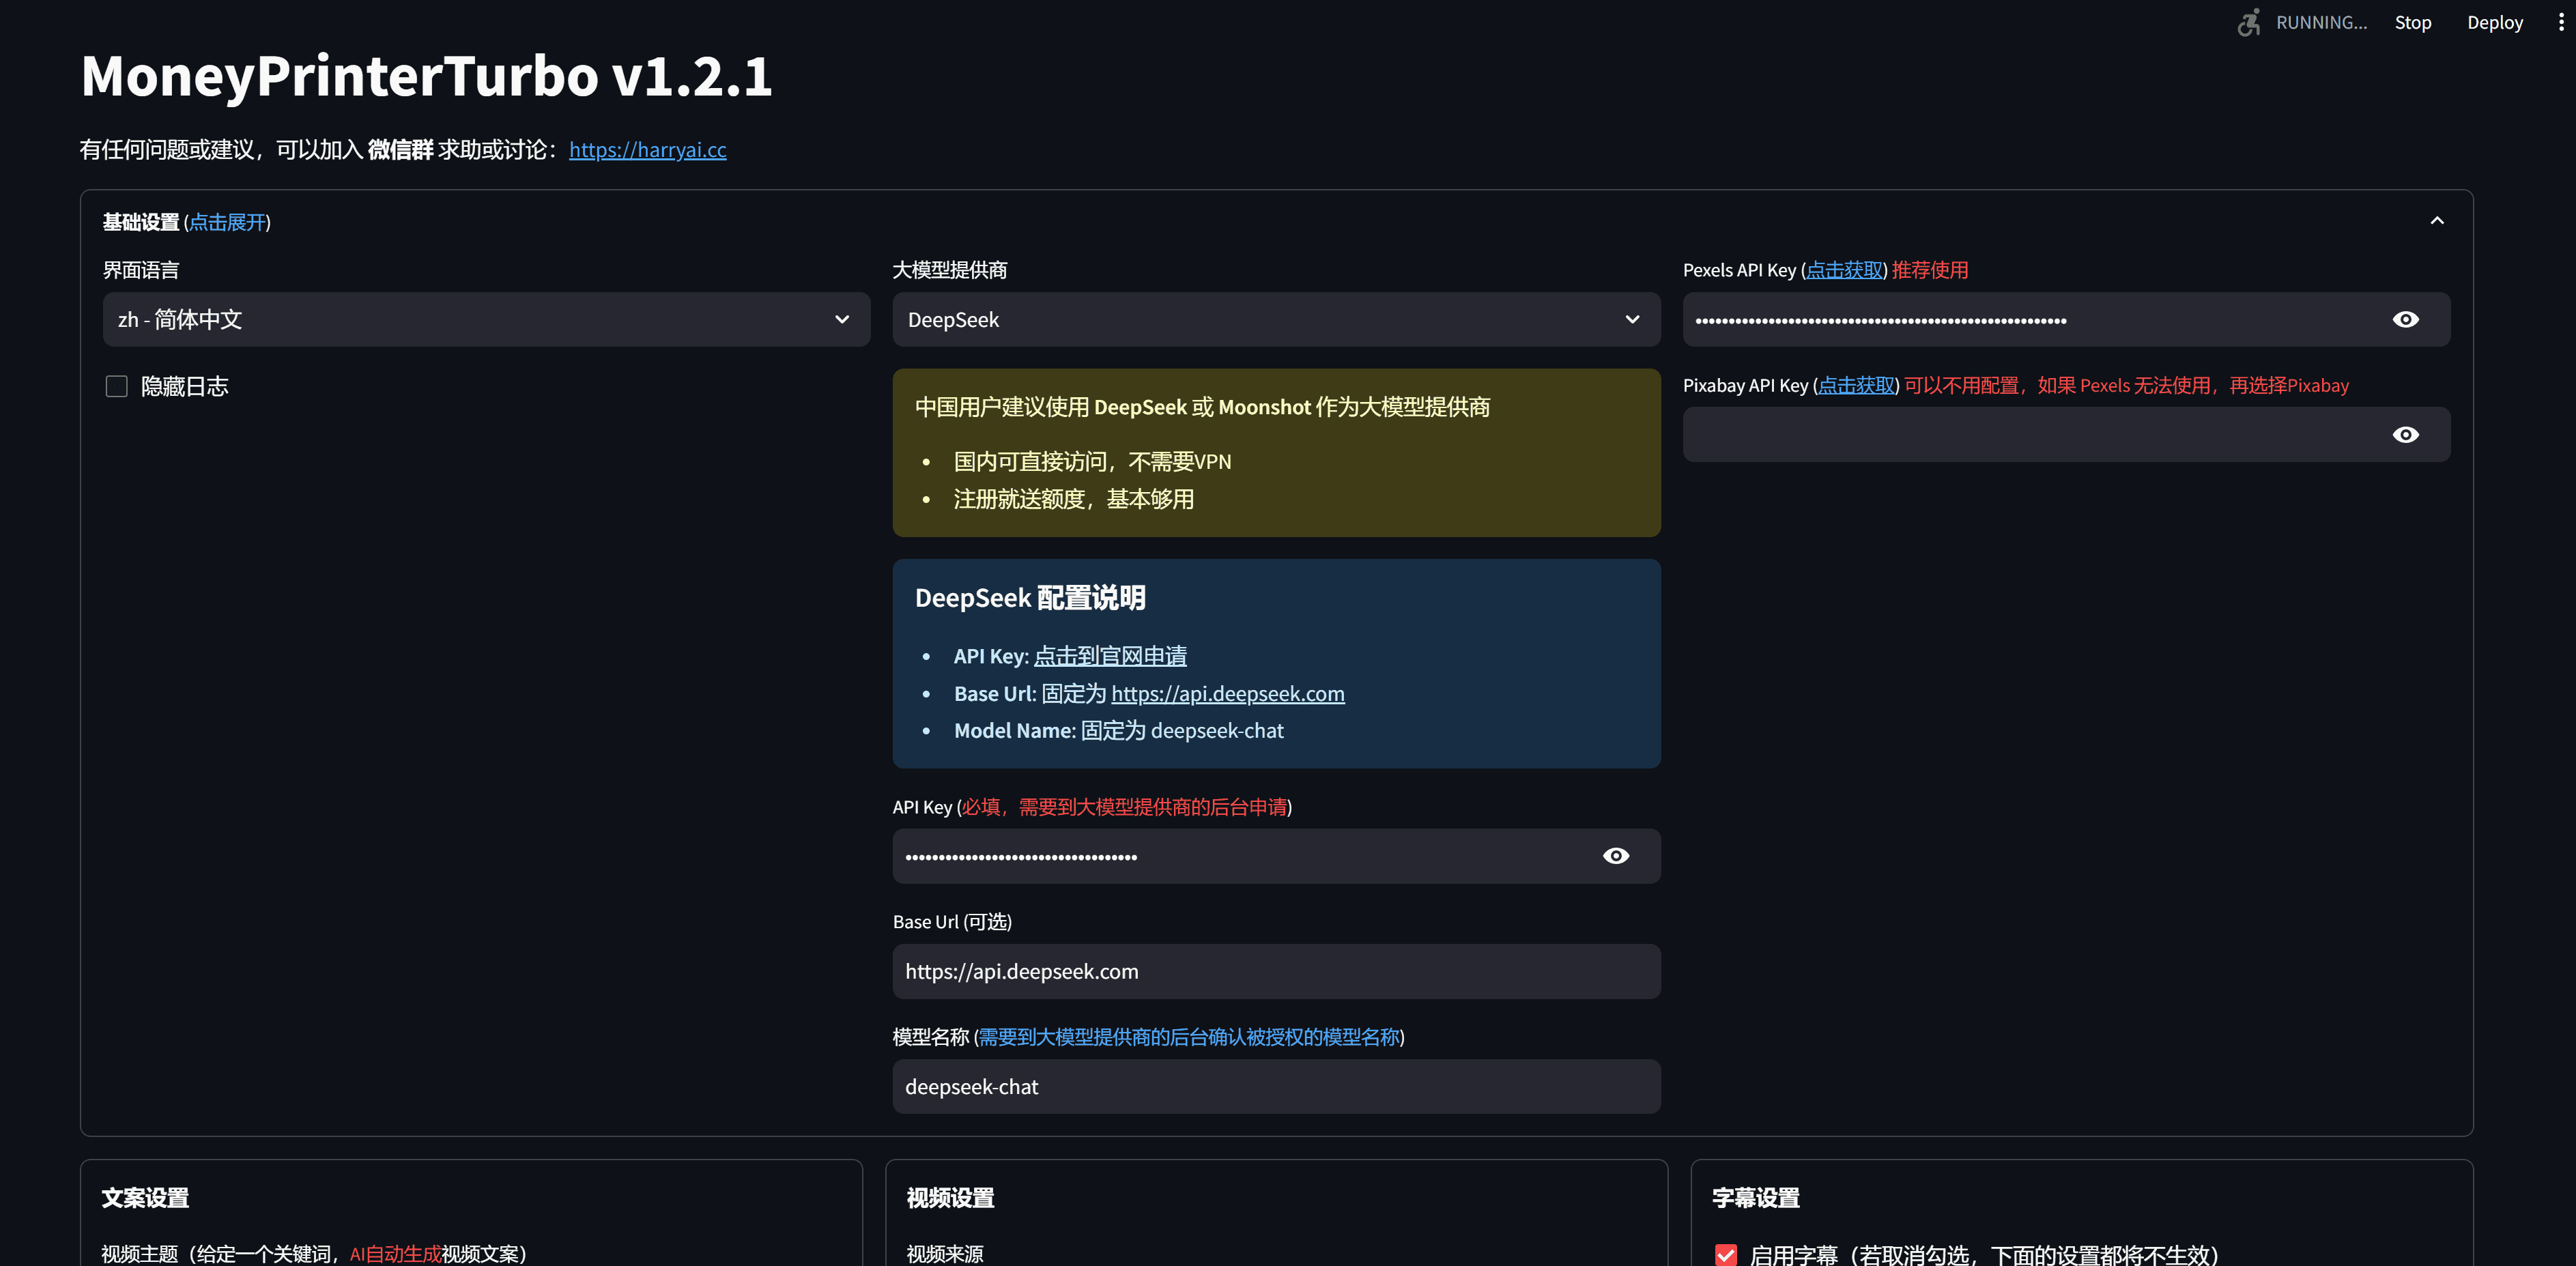
Task: Show the Pixabay API Key value
Action: 2405,434
